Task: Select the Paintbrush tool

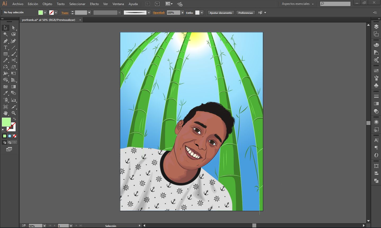Action: point(14,54)
